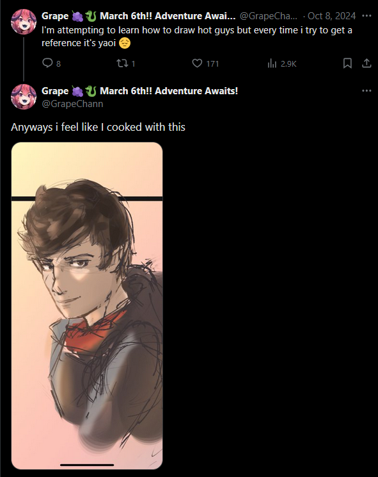Click the first tweet's text about yaoi references
Viewport: 378px width, 477px height.
[x=197, y=37]
